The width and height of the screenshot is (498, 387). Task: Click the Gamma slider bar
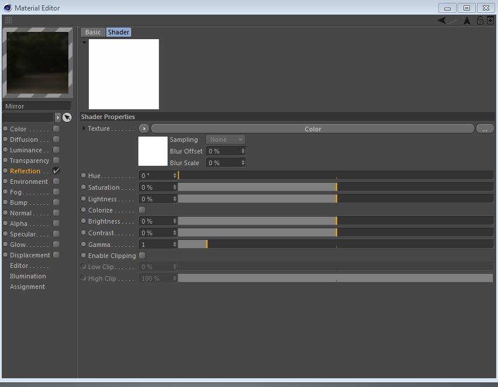point(335,244)
